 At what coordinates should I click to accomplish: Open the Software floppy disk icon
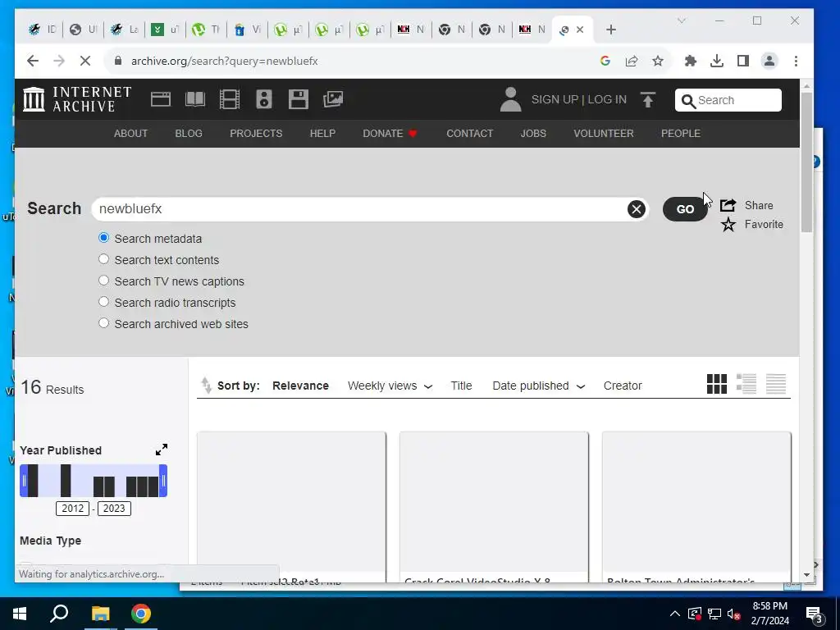(x=299, y=99)
